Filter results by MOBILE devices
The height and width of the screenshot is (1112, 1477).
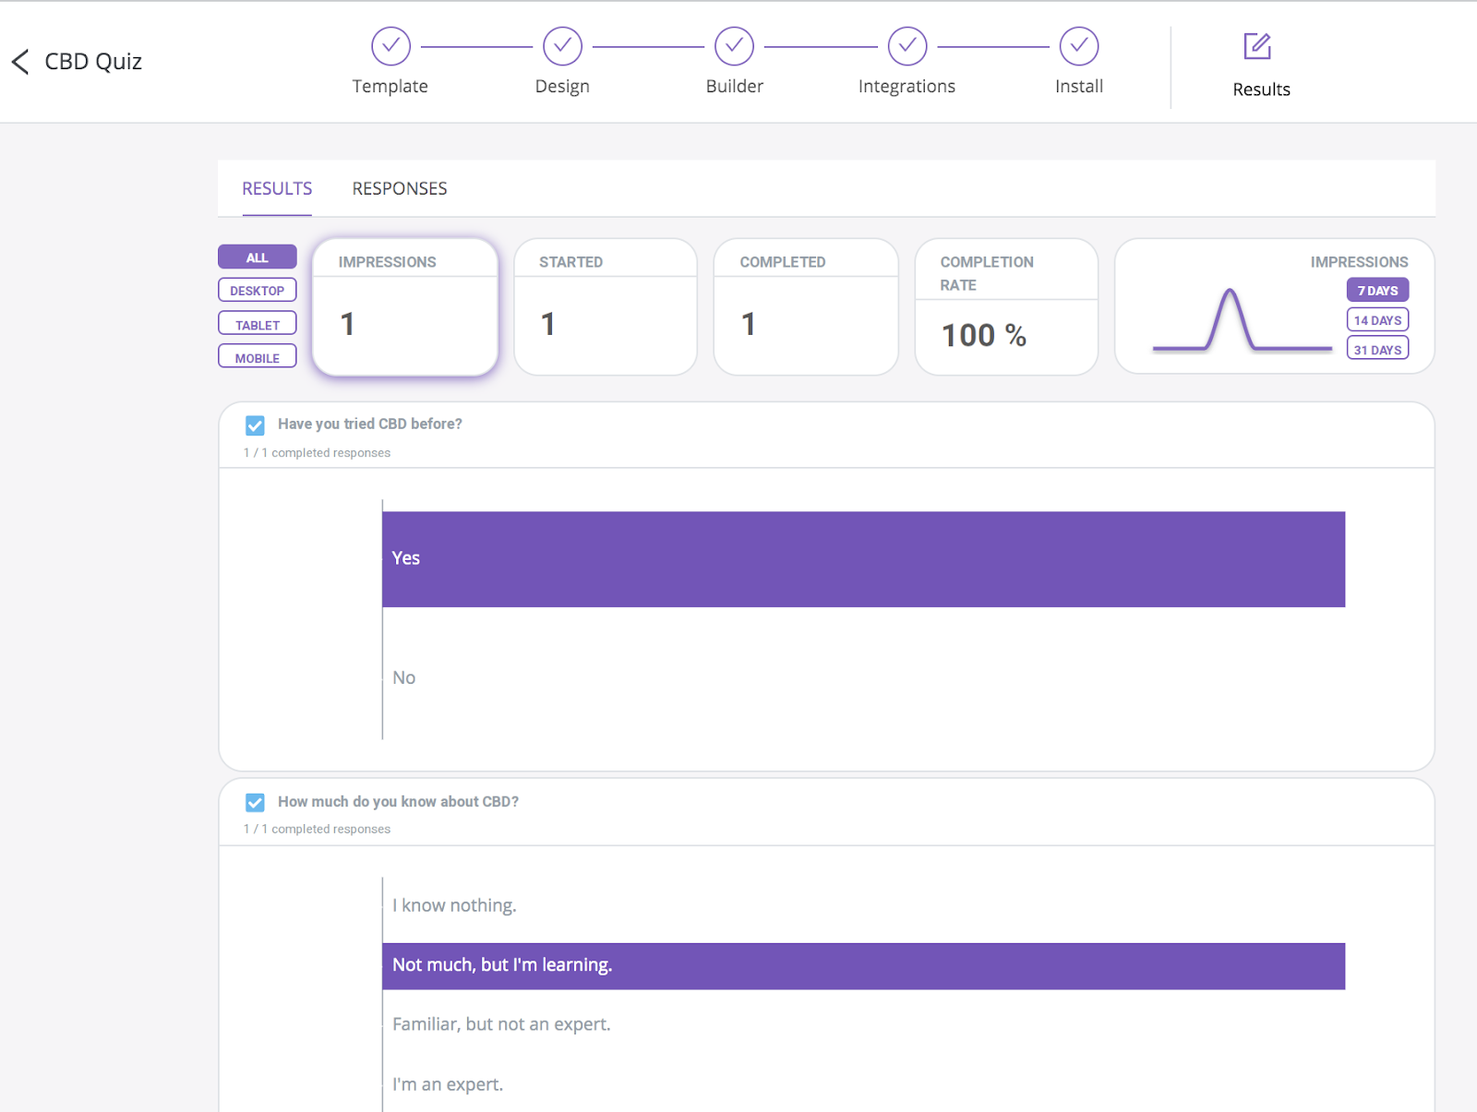click(x=258, y=356)
